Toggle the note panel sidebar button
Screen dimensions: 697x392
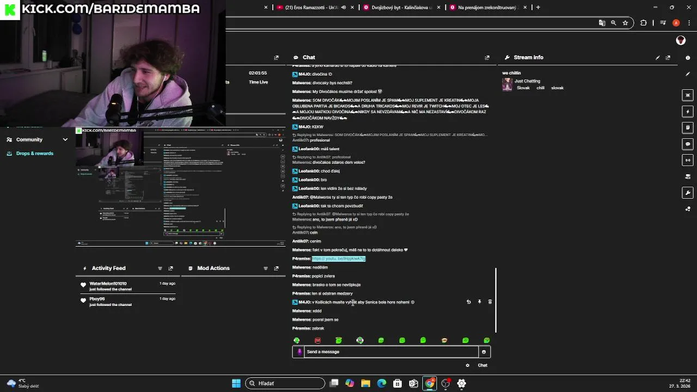[x=688, y=128]
